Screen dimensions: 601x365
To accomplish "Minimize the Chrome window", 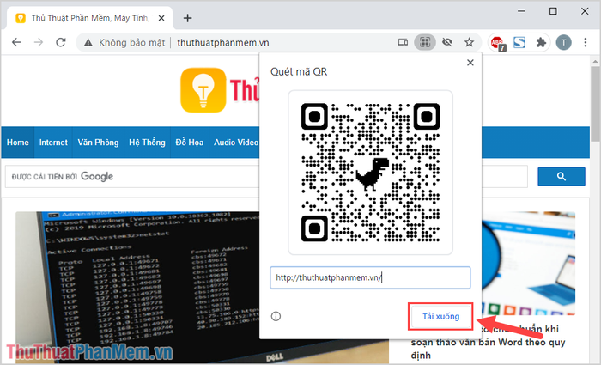I will [x=521, y=11].
